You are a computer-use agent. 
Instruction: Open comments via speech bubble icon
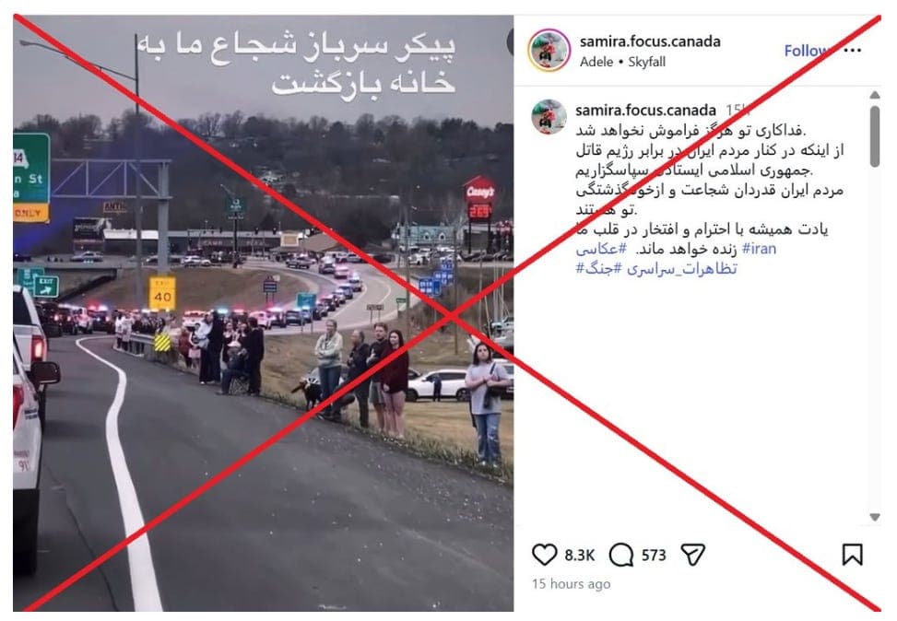tap(621, 555)
